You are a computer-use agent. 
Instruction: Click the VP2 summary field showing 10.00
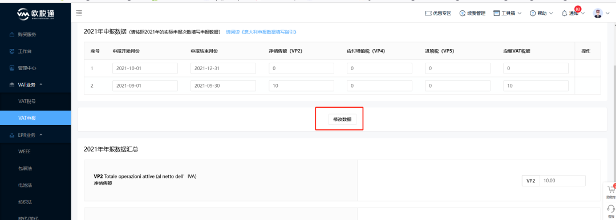pos(562,181)
